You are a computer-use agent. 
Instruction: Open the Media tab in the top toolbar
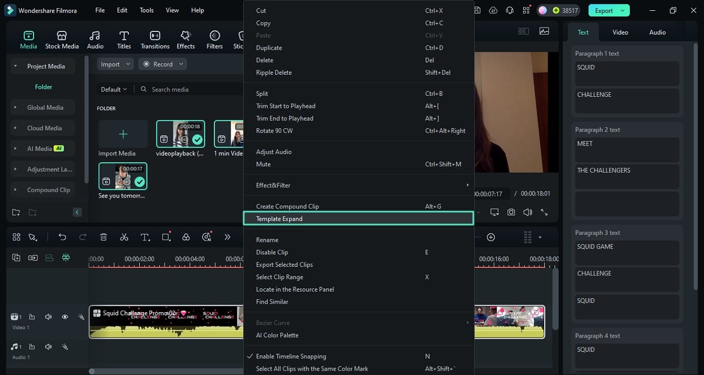[28, 40]
